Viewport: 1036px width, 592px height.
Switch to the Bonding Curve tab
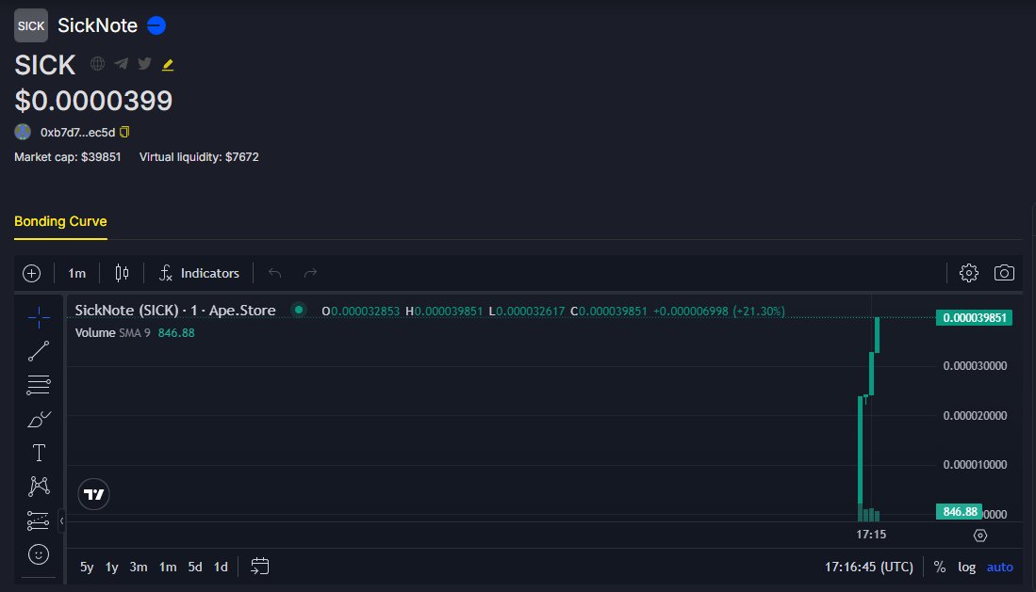pyautogui.click(x=60, y=222)
